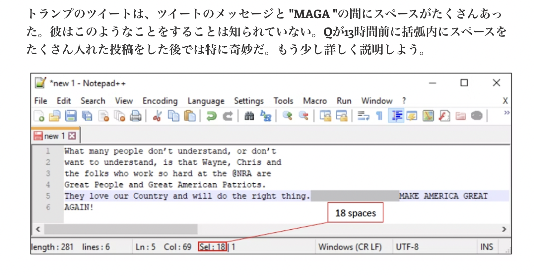
Task: Open the Macro menu
Action: click(315, 101)
